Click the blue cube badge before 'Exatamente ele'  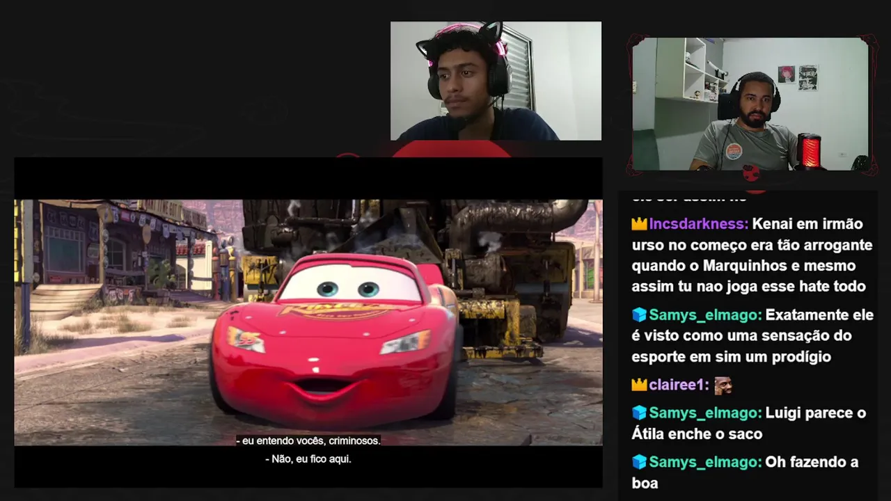pos(639,315)
